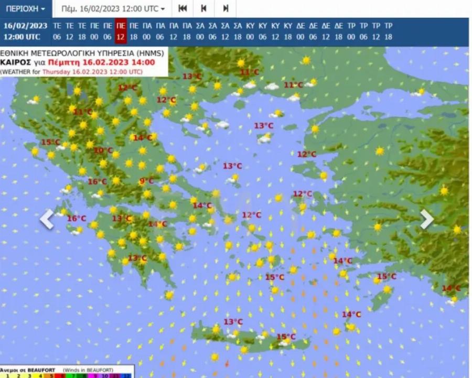Screen dimensions: 472x378
Task: Click the left arrow to pan the map
Action: pos(47,220)
